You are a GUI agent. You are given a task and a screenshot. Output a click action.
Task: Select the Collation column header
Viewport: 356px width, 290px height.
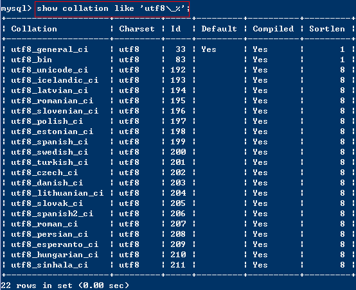pyautogui.click(x=34, y=29)
